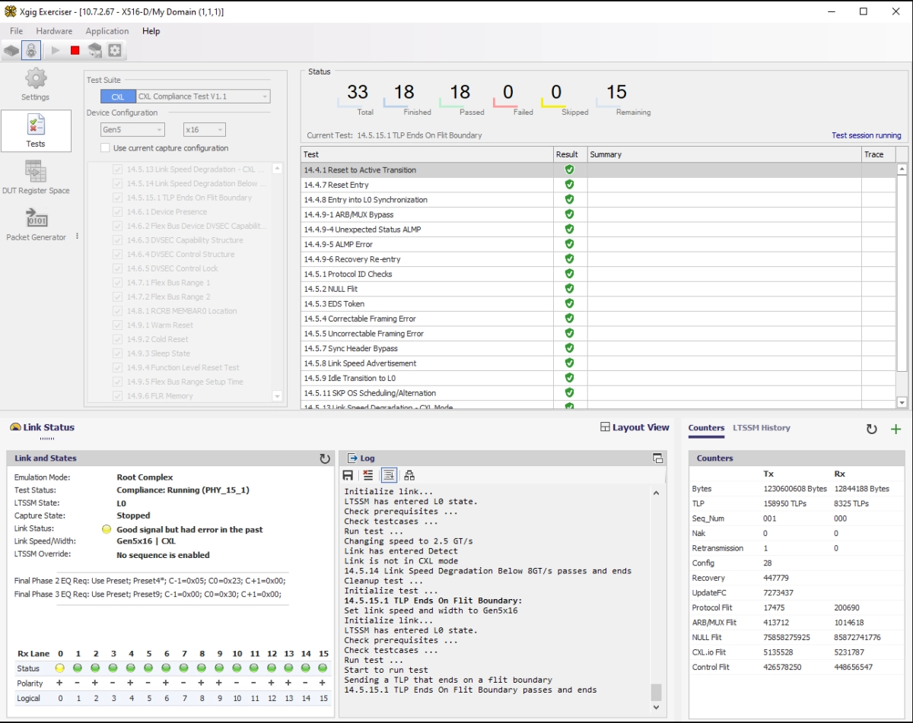The image size is (913, 723).
Task: Select the Tests sidebar panel
Action: tap(36, 131)
